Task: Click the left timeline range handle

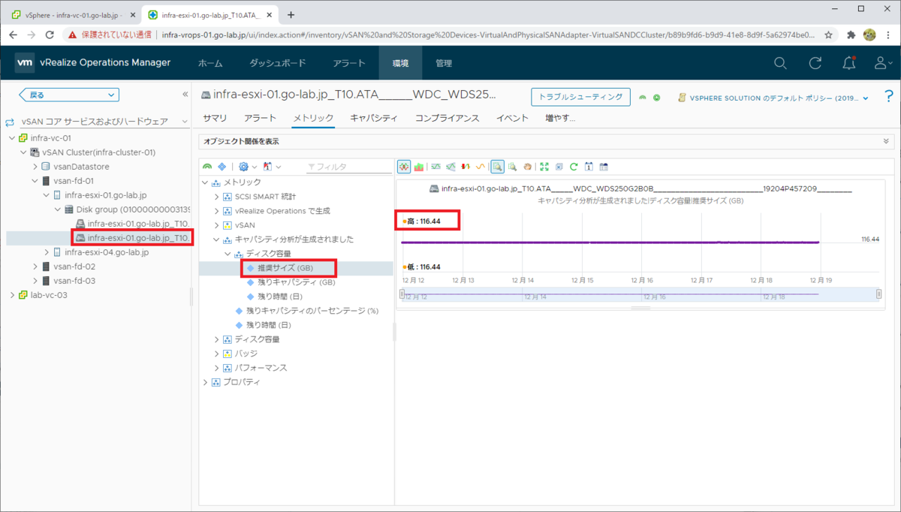Action: pos(402,294)
